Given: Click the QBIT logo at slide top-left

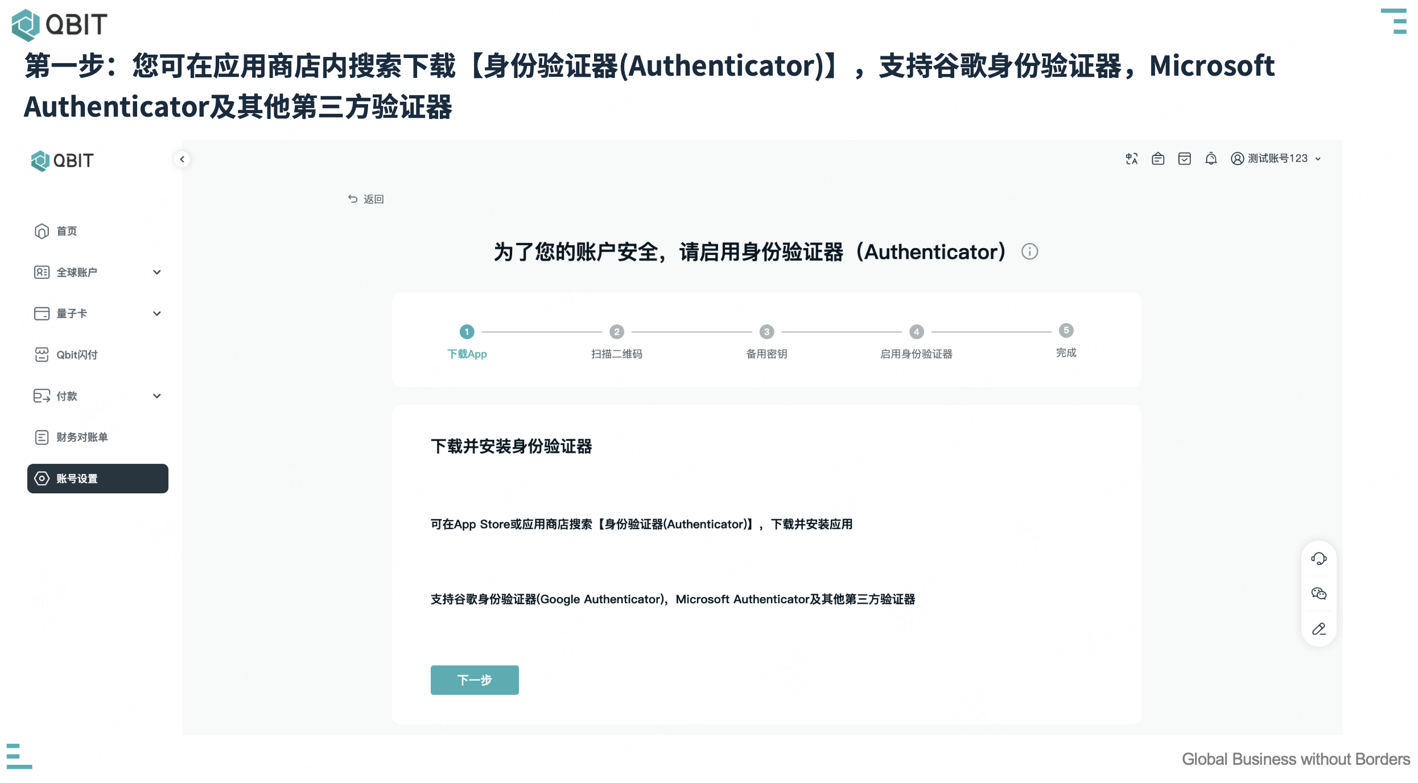Looking at the screenshot, I should pyautogui.click(x=59, y=24).
